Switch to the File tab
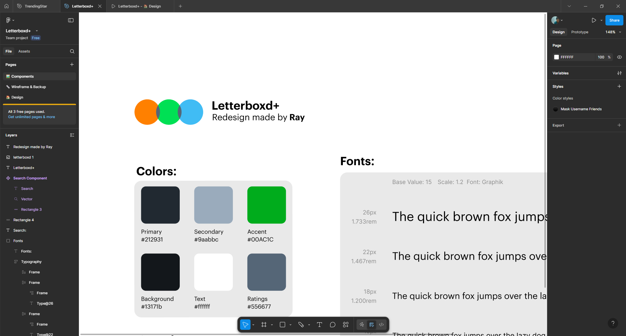Viewport: 626px width, 336px height. coord(8,51)
